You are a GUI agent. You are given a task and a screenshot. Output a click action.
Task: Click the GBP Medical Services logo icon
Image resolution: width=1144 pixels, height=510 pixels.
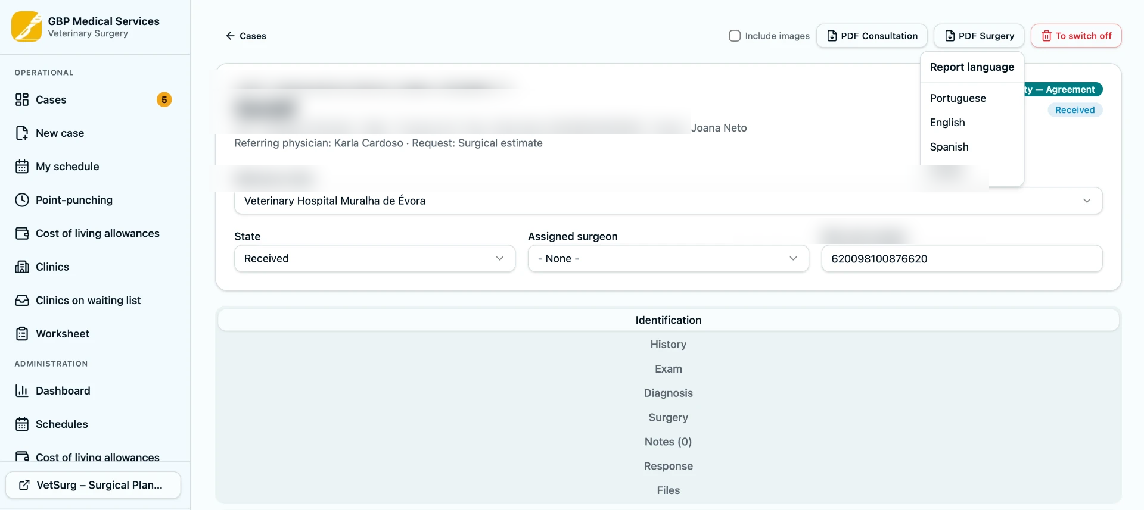(26, 27)
